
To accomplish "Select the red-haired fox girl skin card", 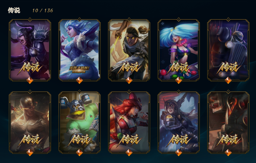I will pos(129,122).
